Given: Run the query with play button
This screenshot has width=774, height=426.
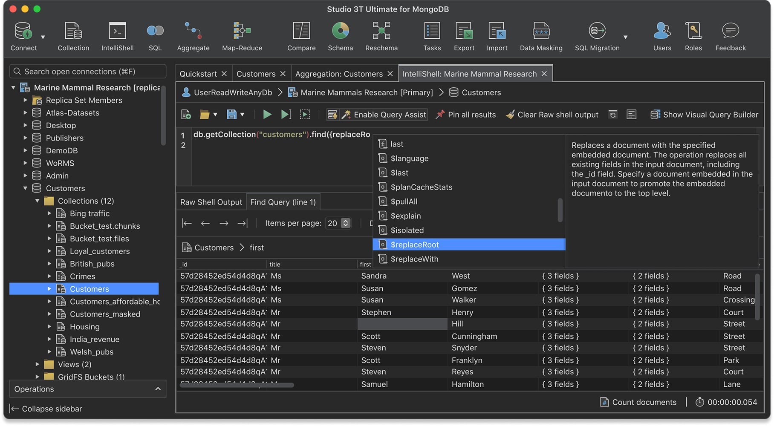Looking at the screenshot, I should [267, 115].
